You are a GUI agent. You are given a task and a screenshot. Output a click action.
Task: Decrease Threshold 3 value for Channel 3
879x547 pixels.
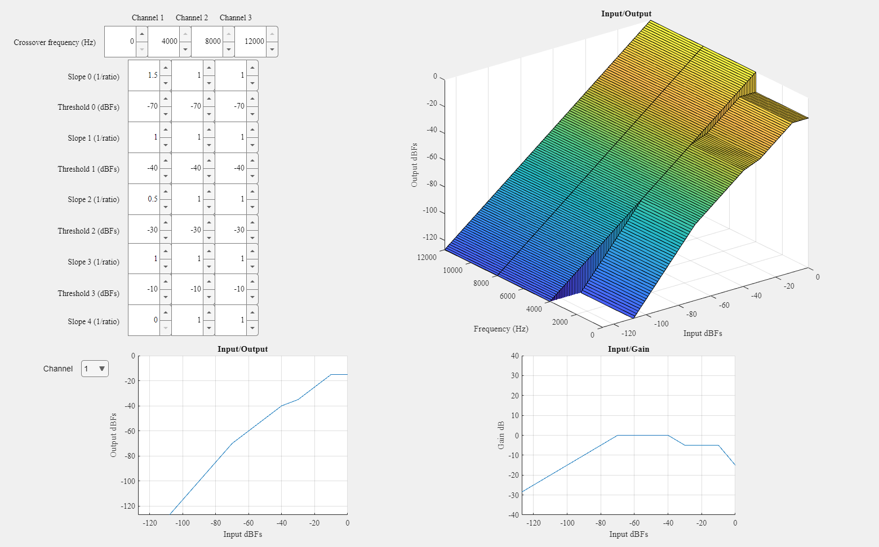coord(251,297)
